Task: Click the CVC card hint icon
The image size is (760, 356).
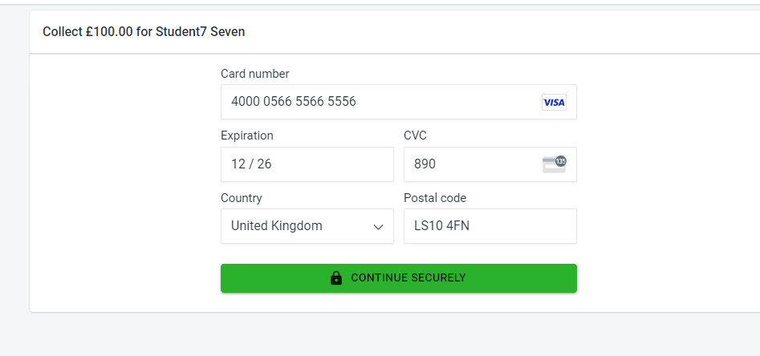Action: click(x=552, y=164)
